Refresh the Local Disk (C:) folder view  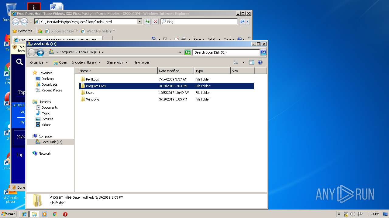[188, 52]
